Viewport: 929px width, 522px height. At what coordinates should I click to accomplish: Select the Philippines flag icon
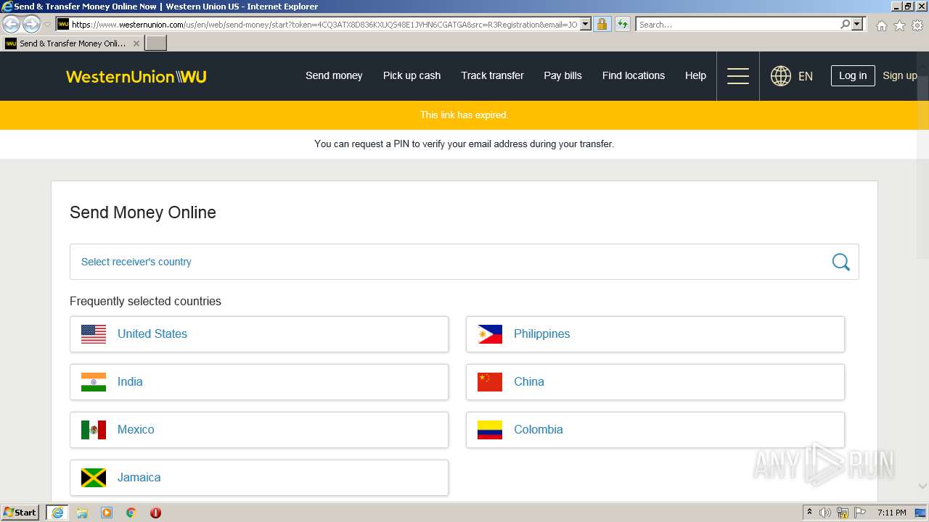[490, 334]
